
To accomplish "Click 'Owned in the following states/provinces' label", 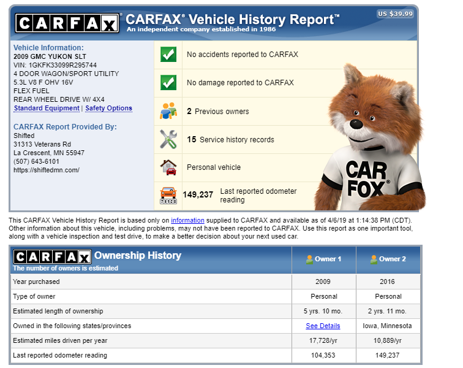I will (72, 326).
